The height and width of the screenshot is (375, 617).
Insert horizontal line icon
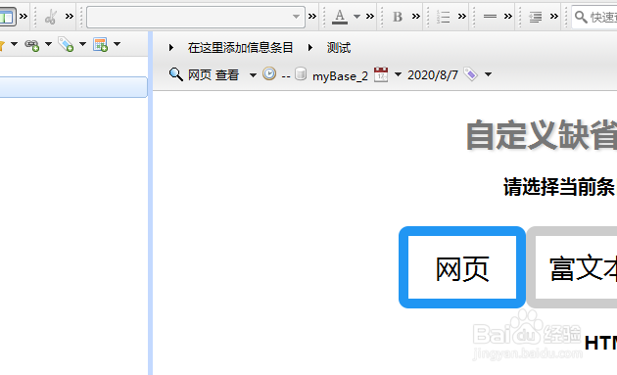(490, 17)
